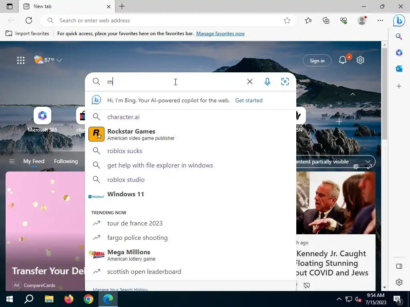The height and width of the screenshot is (307, 410).
Task: Select roblox sucks suggestion
Action: pyautogui.click(x=191, y=151)
